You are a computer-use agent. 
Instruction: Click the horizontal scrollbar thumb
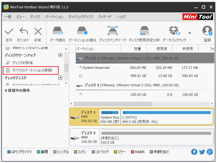tap(113, 104)
